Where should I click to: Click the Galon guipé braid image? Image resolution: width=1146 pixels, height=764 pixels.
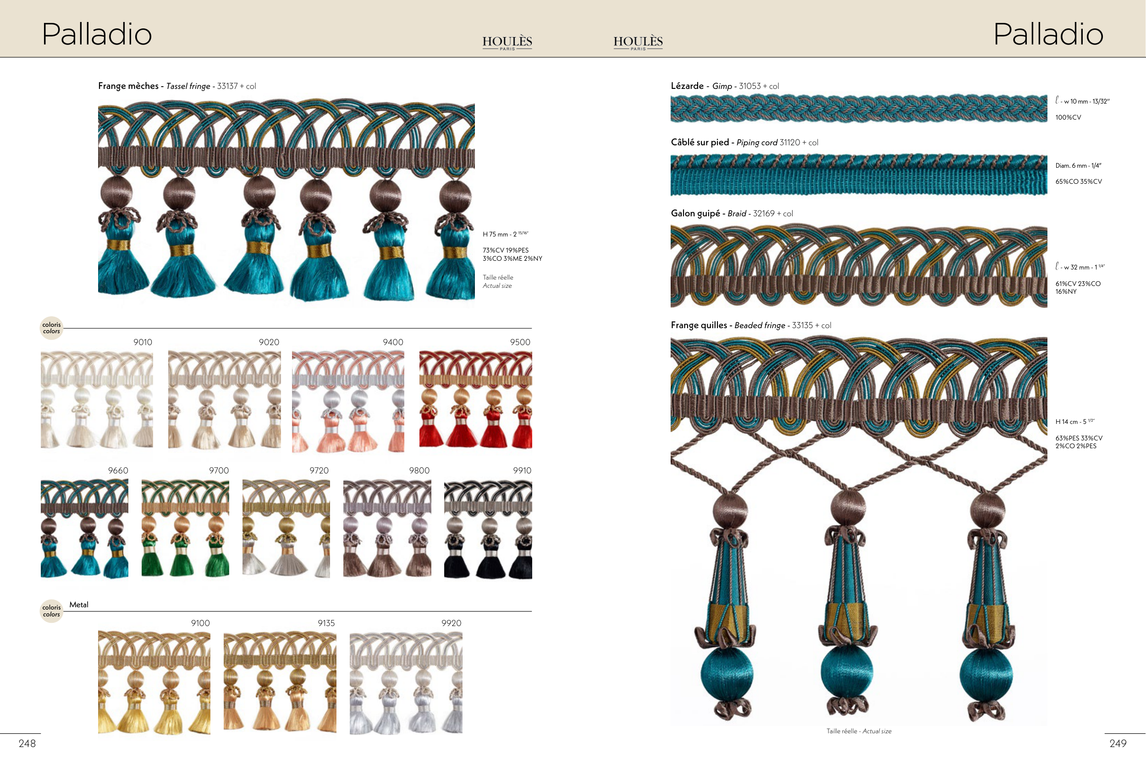(859, 266)
